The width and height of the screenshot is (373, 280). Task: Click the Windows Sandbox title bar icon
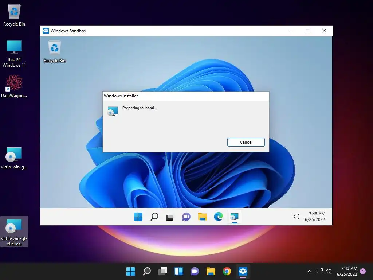(46, 31)
